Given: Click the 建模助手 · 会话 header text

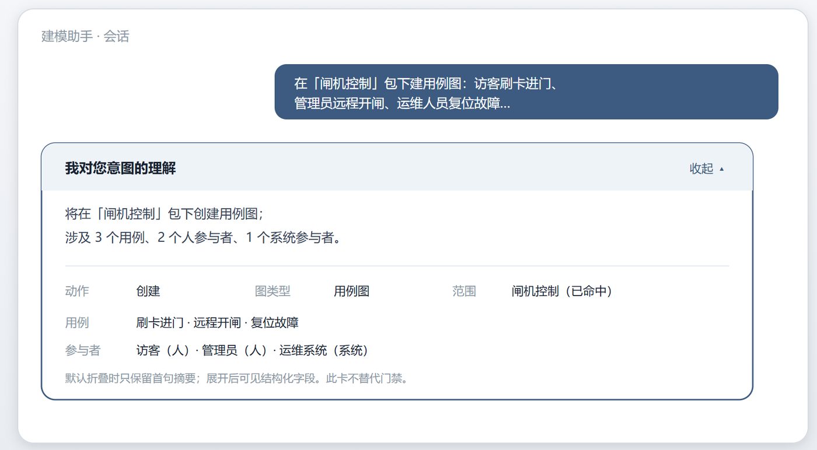Looking at the screenshot, I should tap(85, 36).
